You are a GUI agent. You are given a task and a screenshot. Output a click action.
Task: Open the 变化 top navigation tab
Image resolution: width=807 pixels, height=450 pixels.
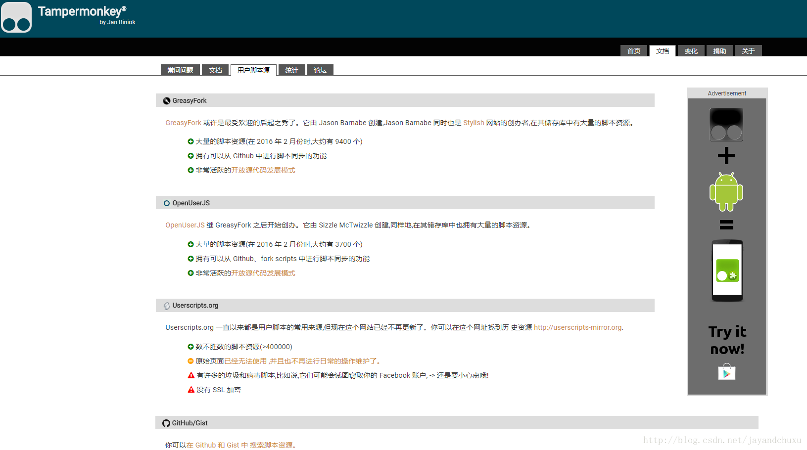[691, 51]
